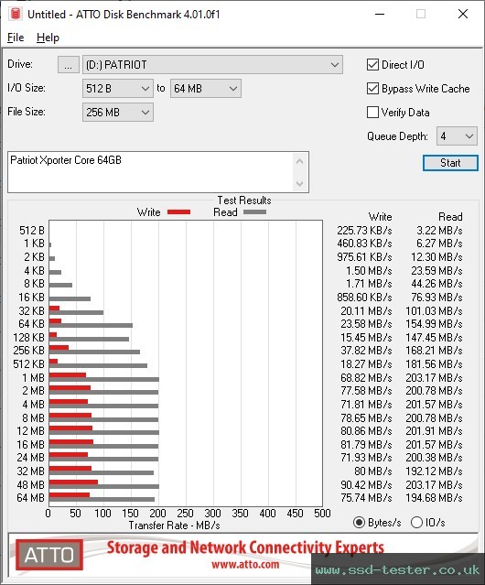Click the browse drive '...' button
The image size is (485, 585).
click(x=69, y=65)
